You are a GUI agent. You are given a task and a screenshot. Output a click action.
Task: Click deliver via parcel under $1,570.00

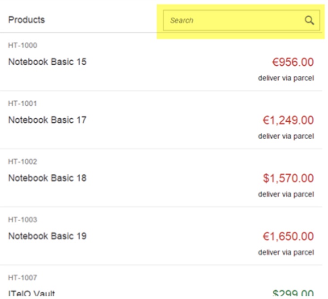(286, 194)
